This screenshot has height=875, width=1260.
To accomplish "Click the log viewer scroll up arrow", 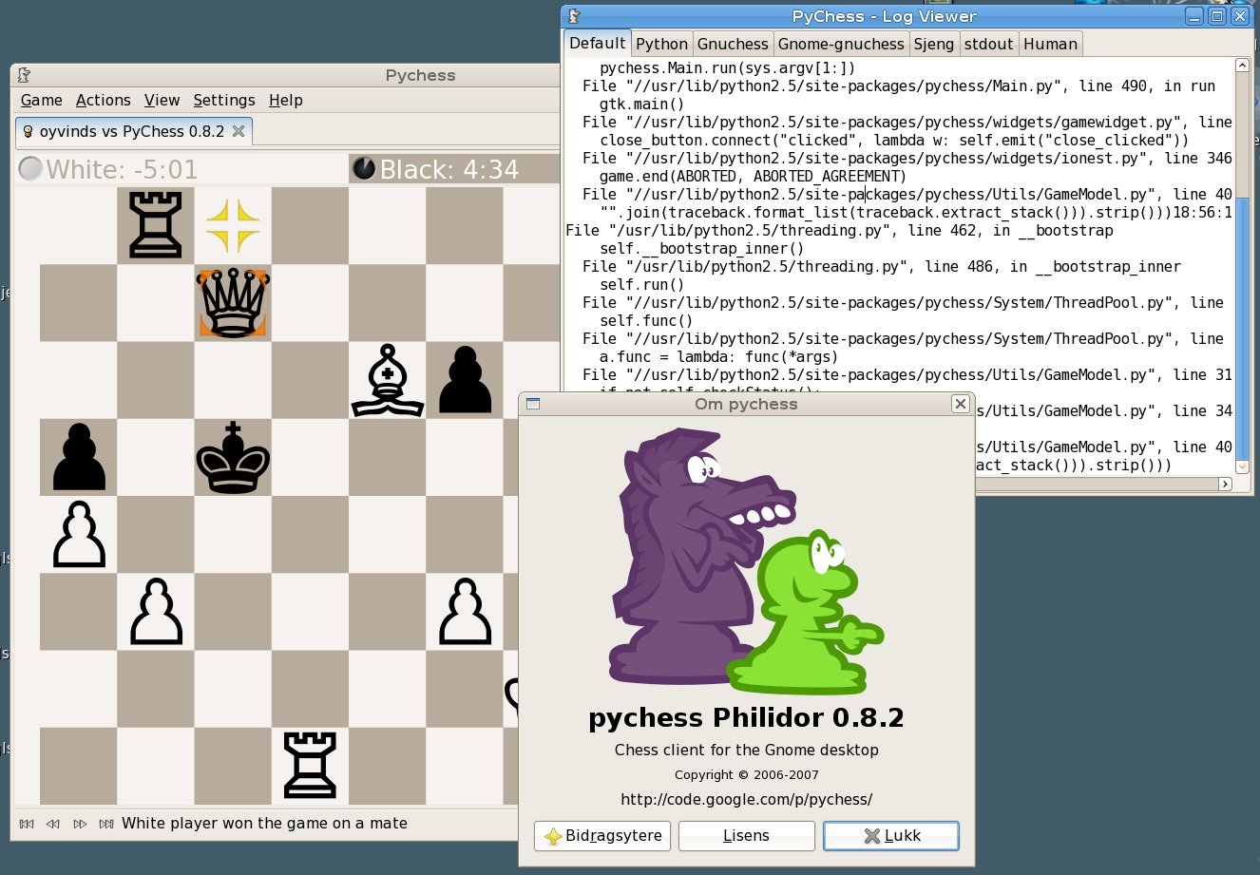I will pos(1242,66).
